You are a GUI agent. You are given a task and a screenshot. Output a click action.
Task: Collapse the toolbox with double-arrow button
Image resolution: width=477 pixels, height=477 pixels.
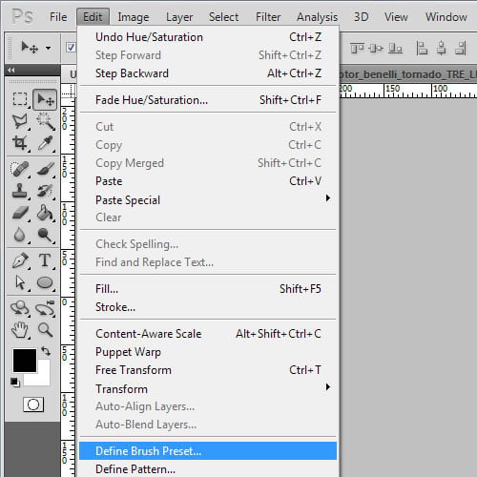(x=11, y=71)
